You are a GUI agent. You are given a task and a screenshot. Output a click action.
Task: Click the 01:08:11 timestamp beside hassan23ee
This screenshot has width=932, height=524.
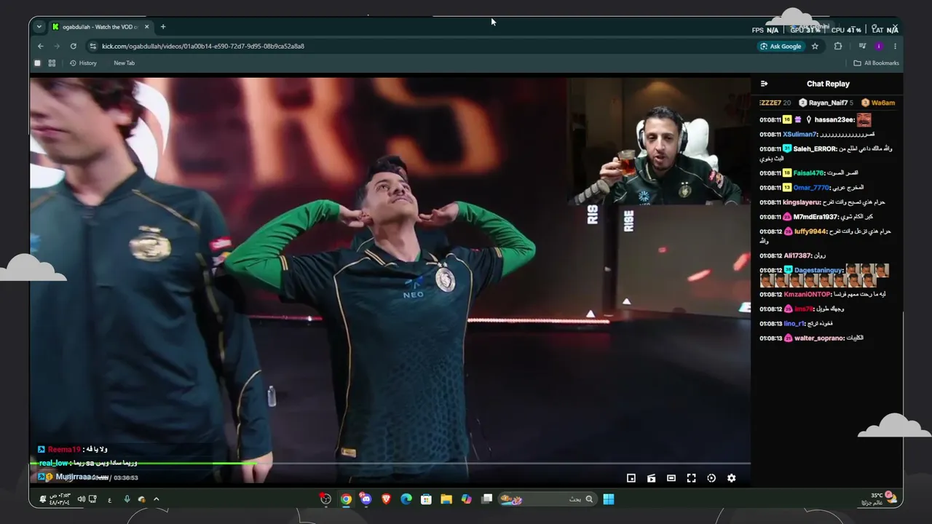click(x=770, y=120)
